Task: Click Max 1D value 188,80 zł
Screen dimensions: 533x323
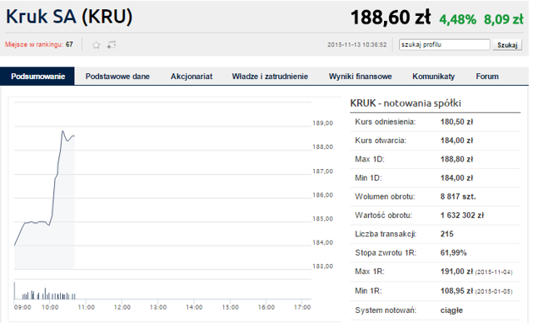Action: coord(456,159)
